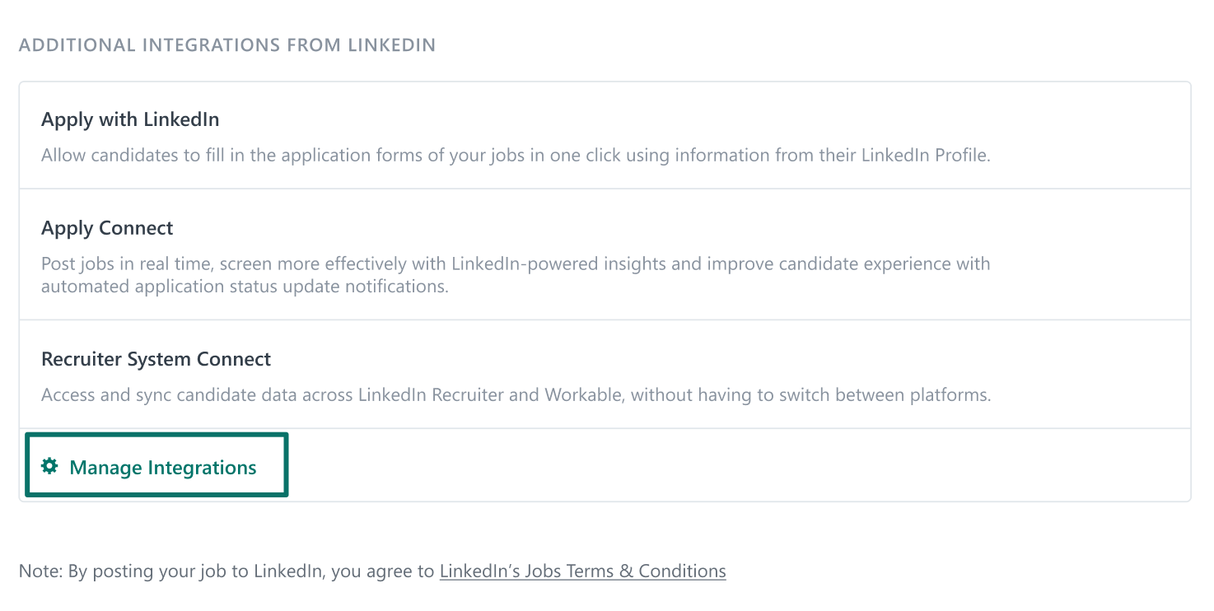Screen dimensions: 1214x611
Task: Click the Apply with LinkedIn heading
Action: coord(129,119)
